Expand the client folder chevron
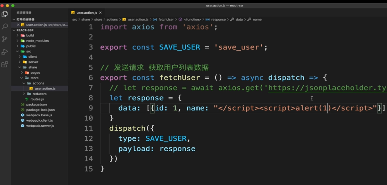This screenshot has height=185, width=387. point(20,57)
